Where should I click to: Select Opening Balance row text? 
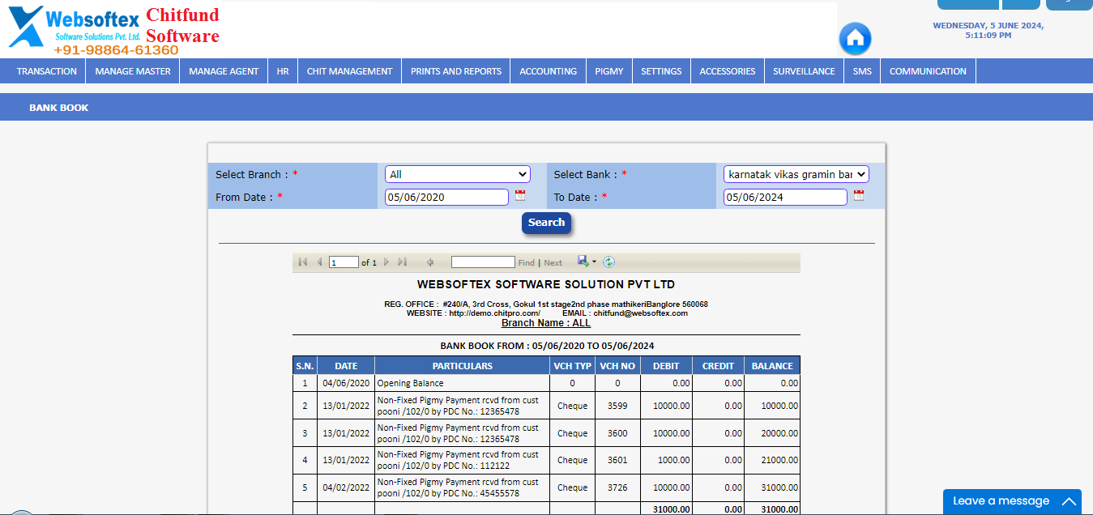coord(411,384)
